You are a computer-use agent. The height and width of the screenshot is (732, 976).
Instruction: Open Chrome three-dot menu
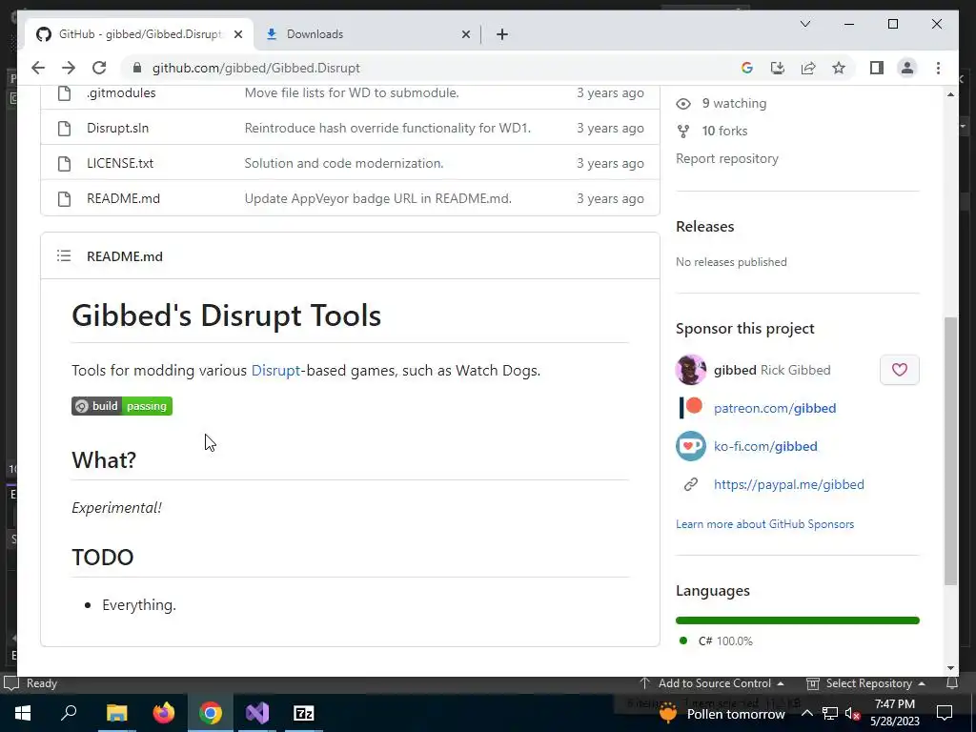[x=938, y=68]
